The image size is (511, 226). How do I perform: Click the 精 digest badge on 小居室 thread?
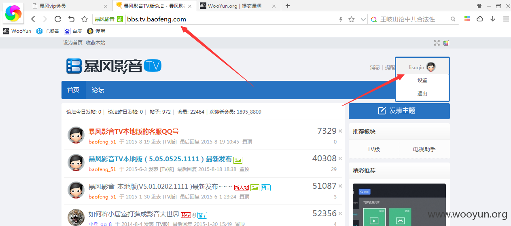(202, 215)
